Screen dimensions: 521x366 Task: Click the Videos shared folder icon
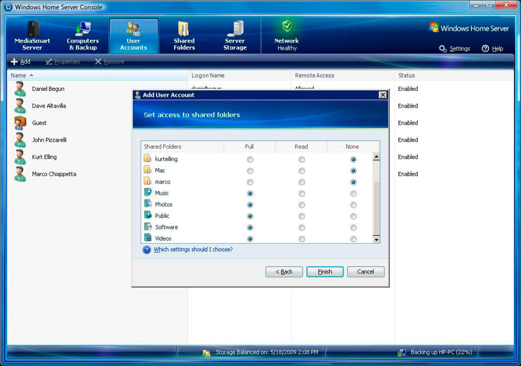(148, 238)
